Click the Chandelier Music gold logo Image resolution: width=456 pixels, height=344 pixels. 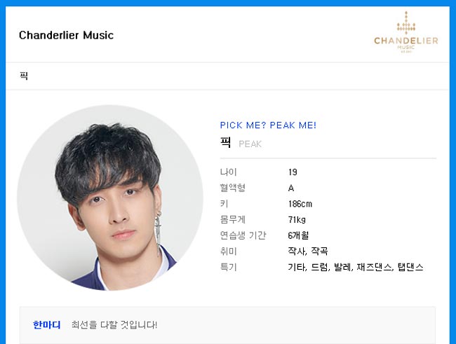[406, 32]
